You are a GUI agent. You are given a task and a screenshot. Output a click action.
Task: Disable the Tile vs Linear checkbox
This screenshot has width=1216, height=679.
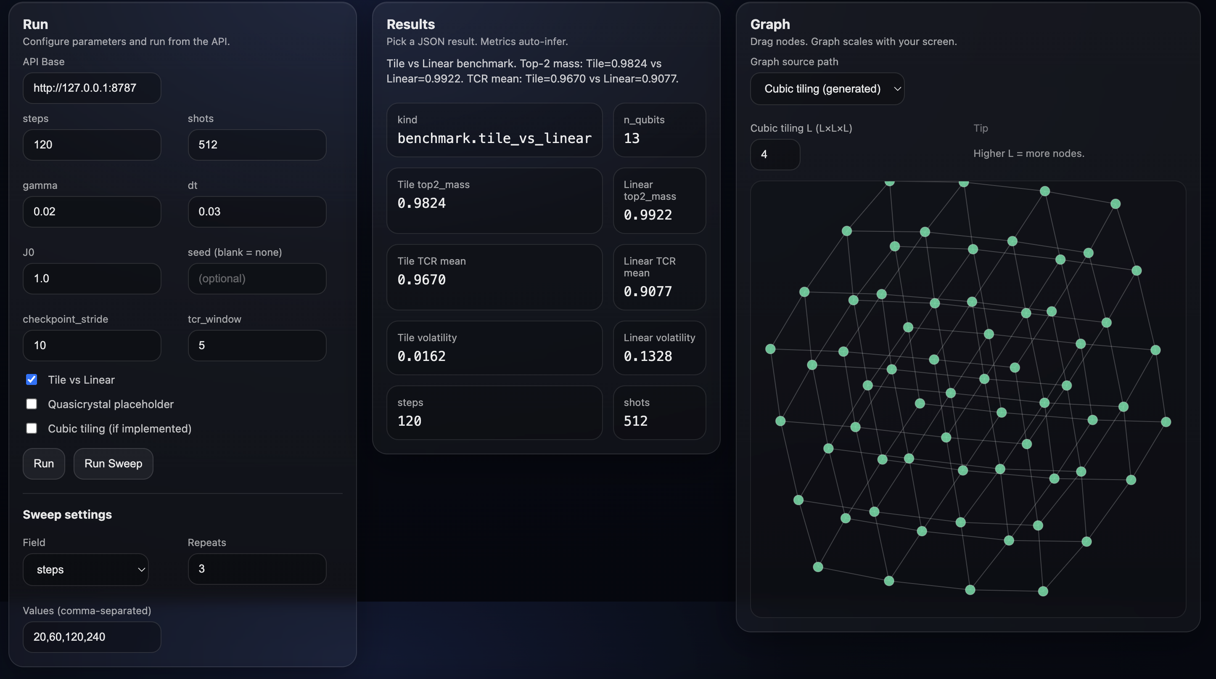click(31, 379)
